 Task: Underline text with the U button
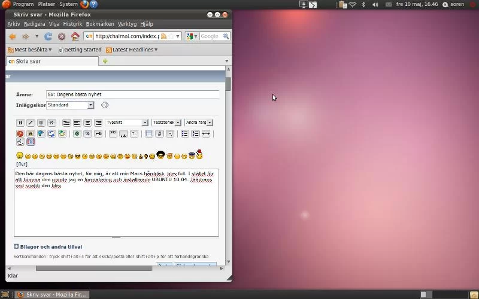click(41, 123)
